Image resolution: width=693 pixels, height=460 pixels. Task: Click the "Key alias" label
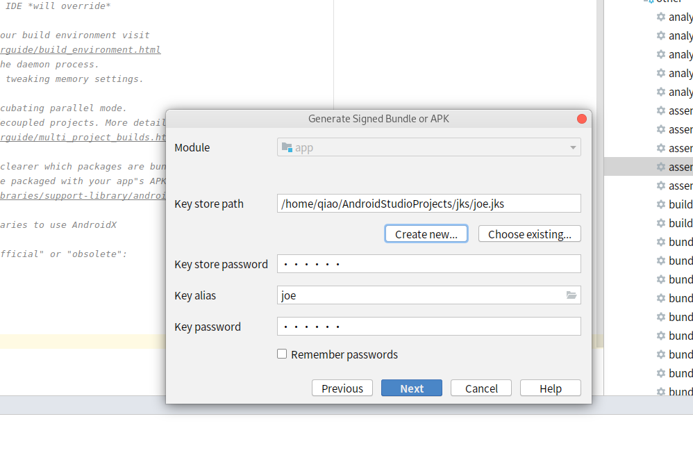pos(195,295)
